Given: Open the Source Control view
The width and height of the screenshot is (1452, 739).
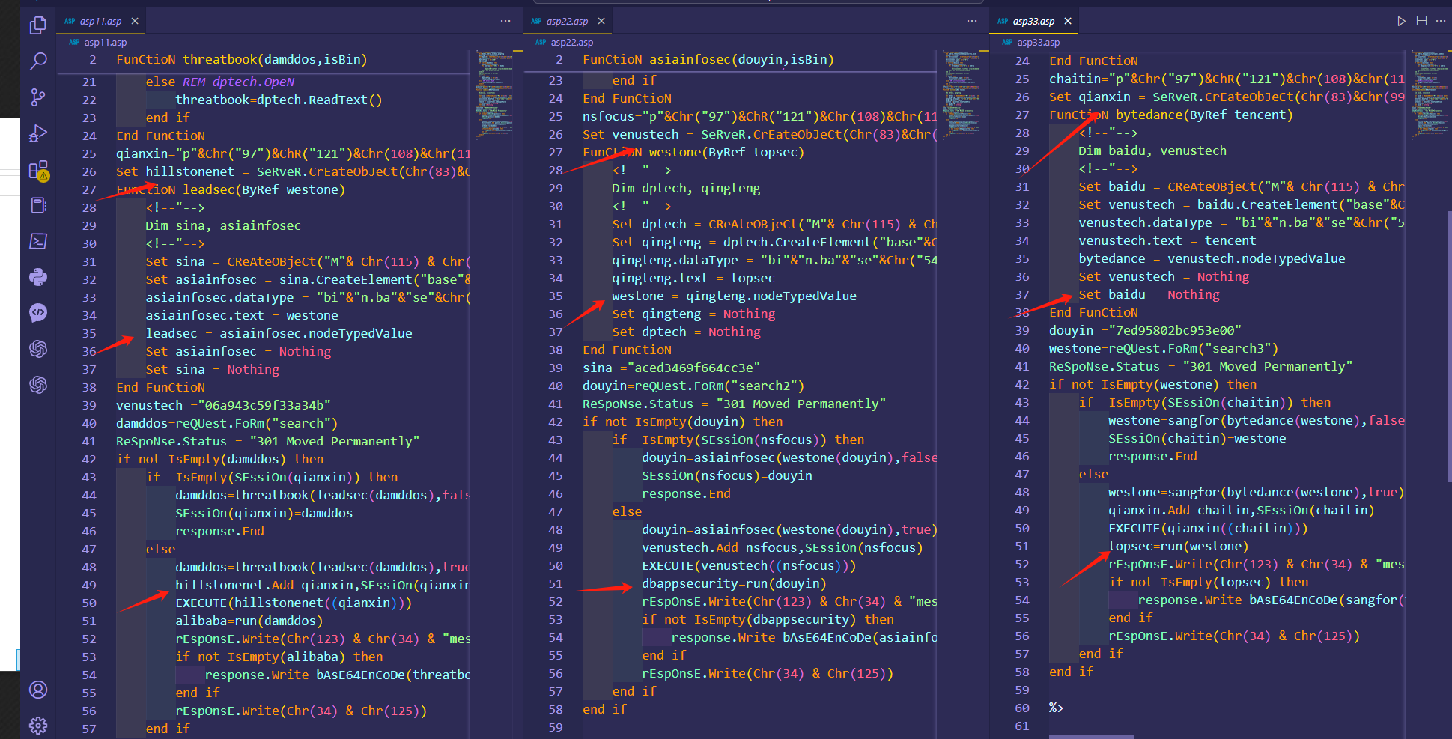Looking at the screenshot, I should point(38,97).
